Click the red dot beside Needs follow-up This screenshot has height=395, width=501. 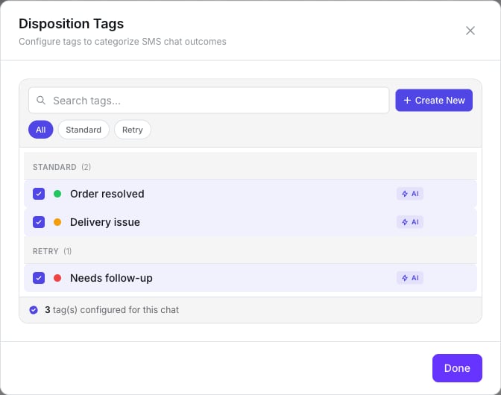pyautogui.click(x=57, y=278)
